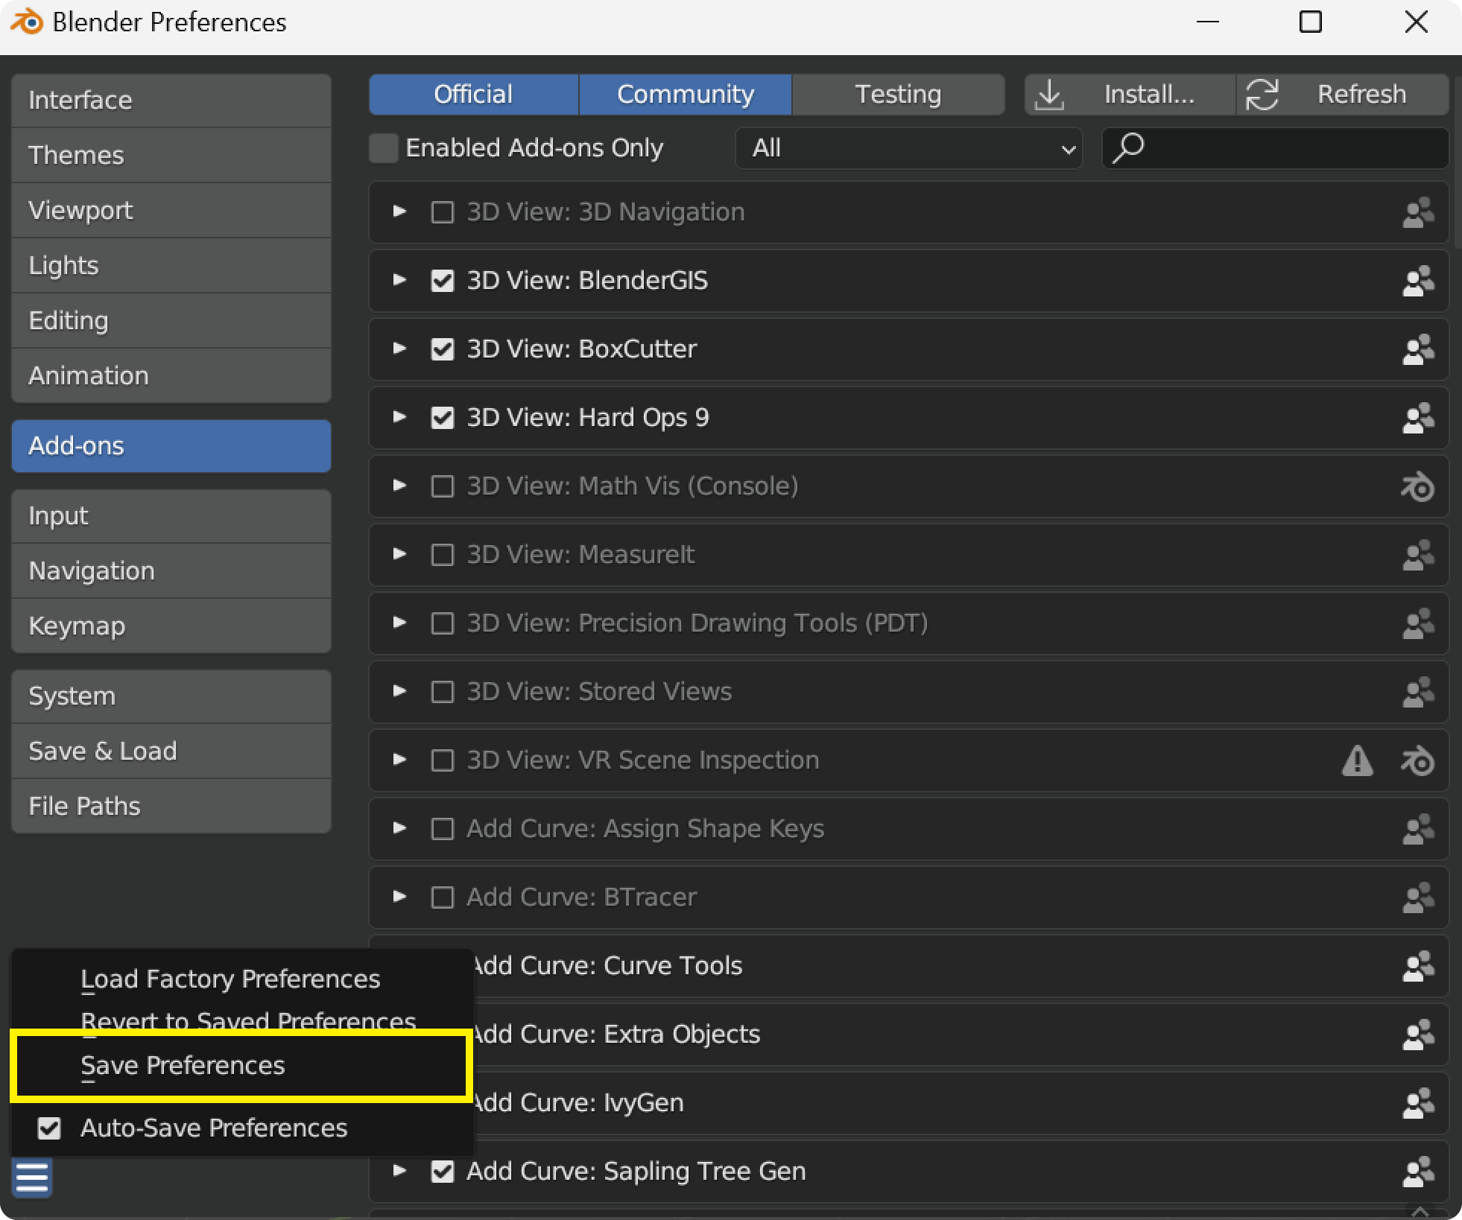Switch to the Testing add-ons tab
The width and height of the screenshot is (1462, 1220).
click(x=897, y=95)
